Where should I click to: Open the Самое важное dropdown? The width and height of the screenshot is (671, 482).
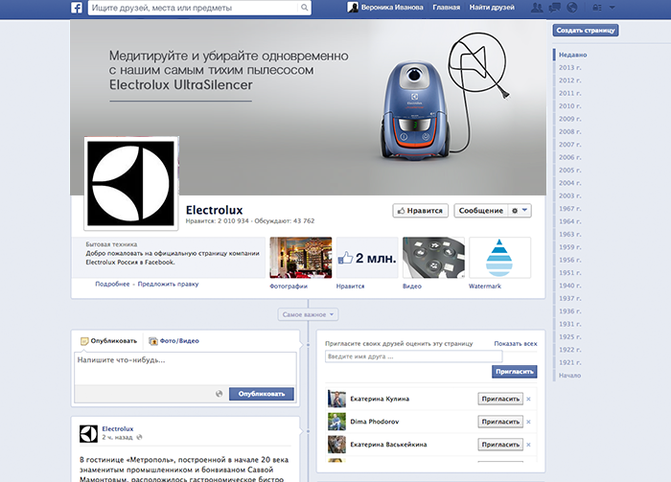[x=308, y=314]
